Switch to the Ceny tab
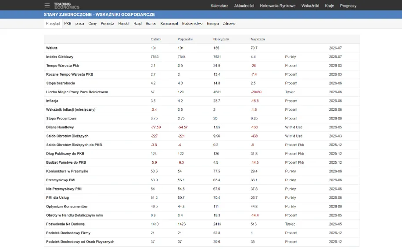The width and height of the screenshot is (402, 250). click(93, 24)
